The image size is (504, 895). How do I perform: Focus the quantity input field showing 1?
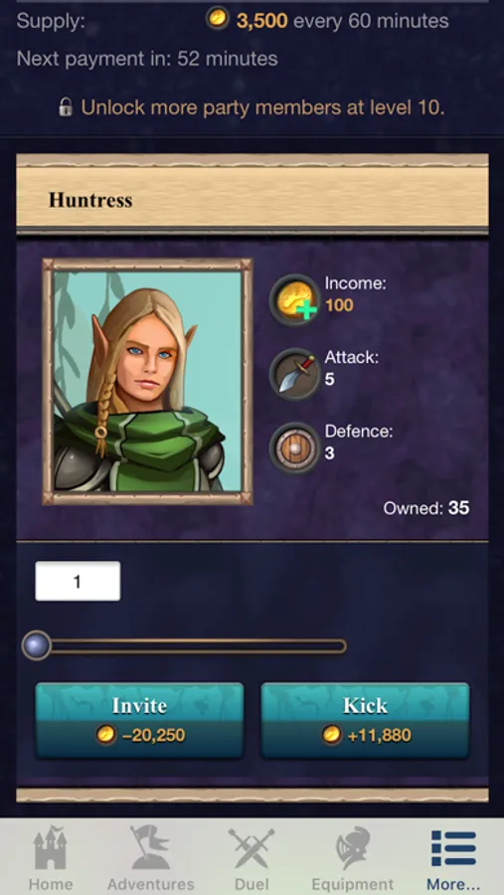pos(78,581)
